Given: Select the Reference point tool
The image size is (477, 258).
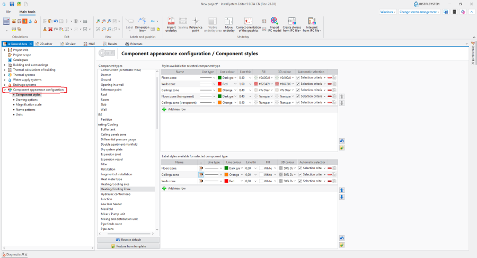Looking at the screenshot, I should 196,25.
